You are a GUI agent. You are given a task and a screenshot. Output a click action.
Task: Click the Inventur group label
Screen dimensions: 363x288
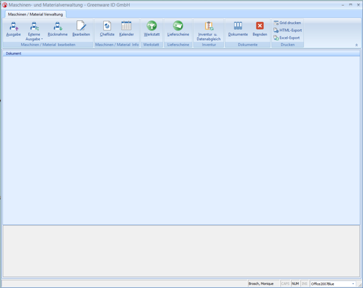coord(209,44)
